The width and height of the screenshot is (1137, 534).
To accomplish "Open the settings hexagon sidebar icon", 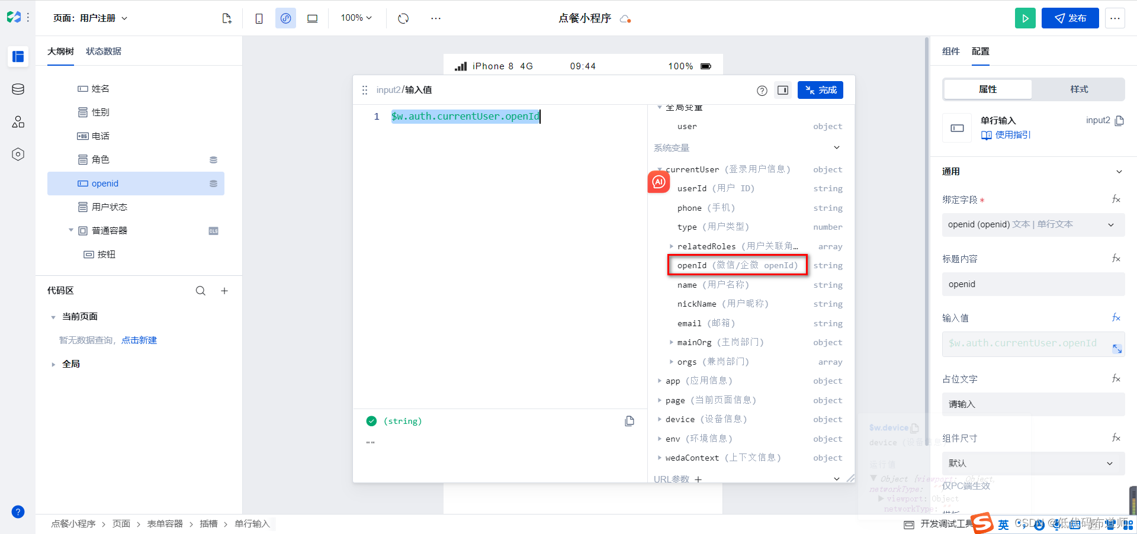I will (x=18, y=155).
